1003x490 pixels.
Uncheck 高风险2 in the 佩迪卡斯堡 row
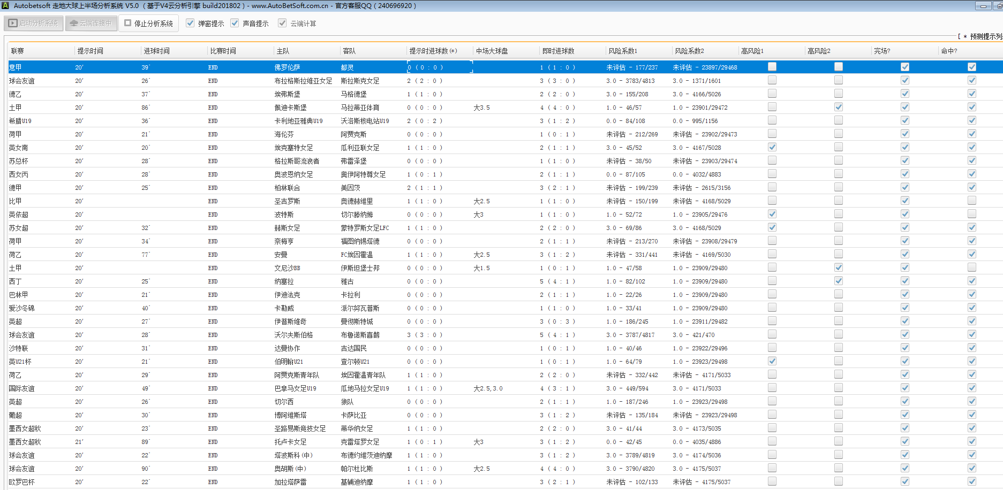tap(838, 107)
